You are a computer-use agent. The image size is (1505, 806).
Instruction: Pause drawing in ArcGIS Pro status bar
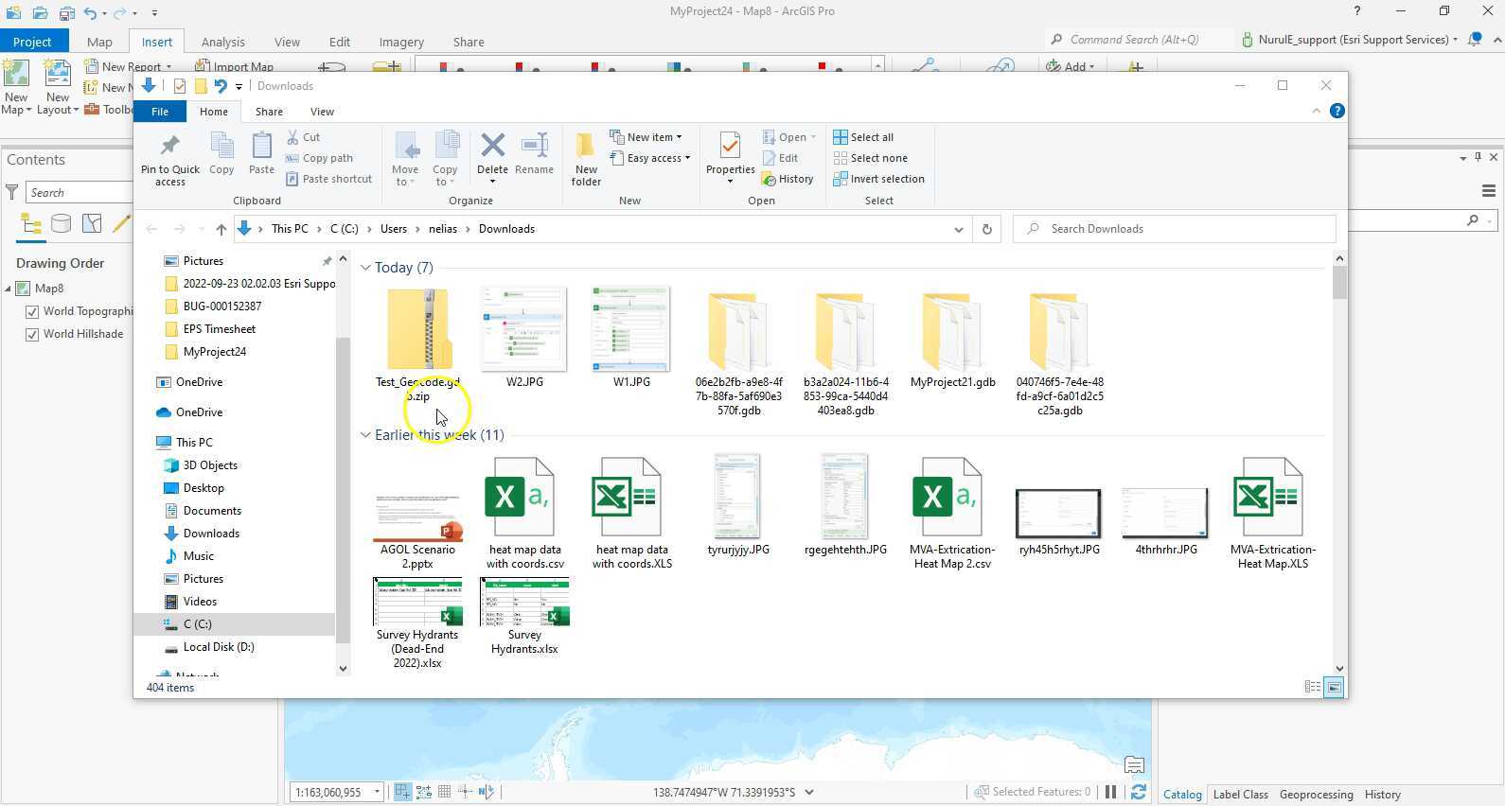click(x=1111, y=792)
